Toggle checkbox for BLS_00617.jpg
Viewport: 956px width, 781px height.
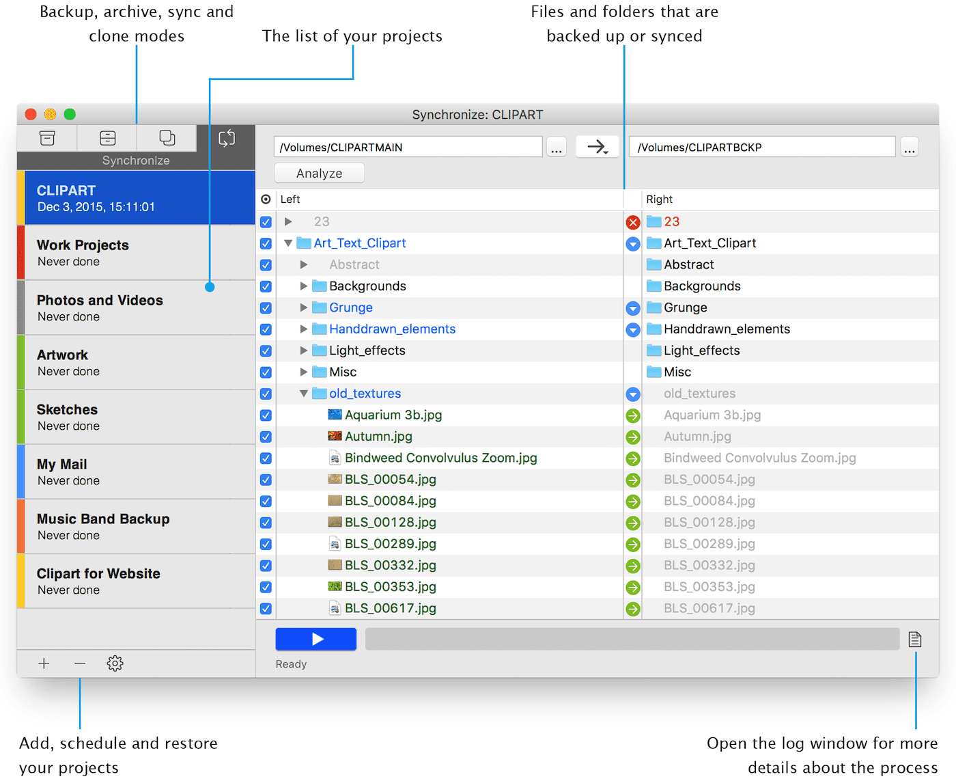(x=266, y=608)
